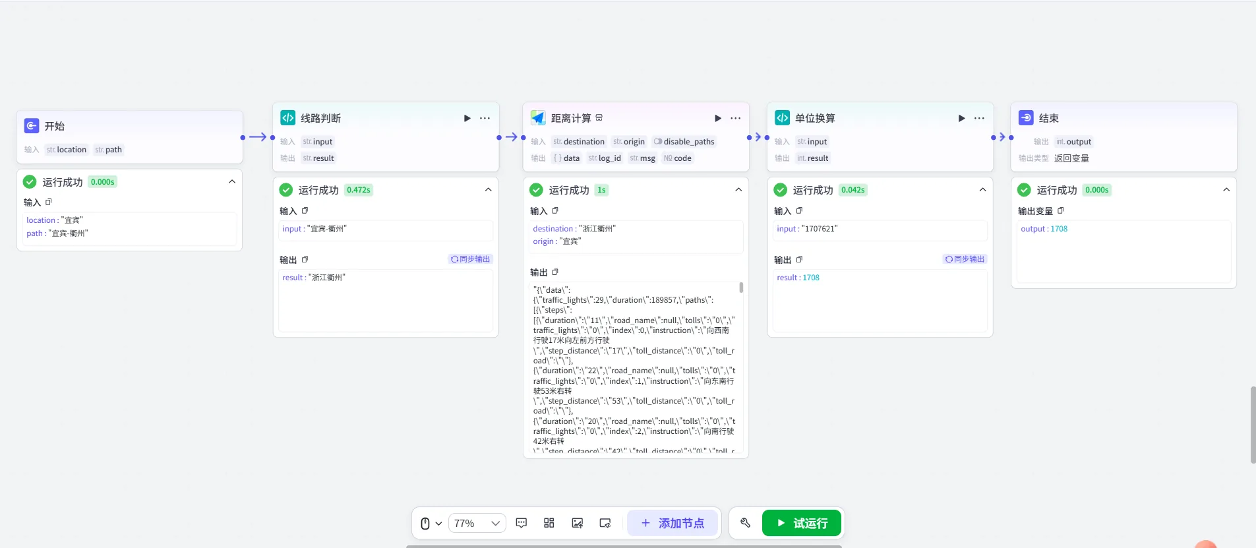Image resolution: width=1256 pixels, height=548 pixels.
Task: Copy the 距离计算 output JSON
Action: [555, 272]
